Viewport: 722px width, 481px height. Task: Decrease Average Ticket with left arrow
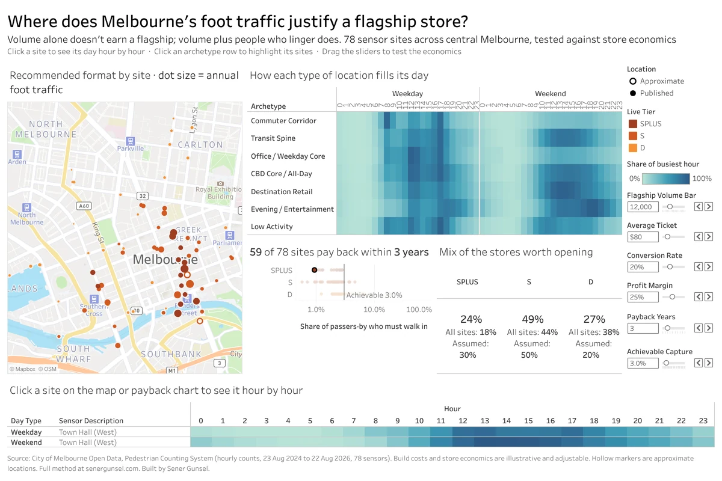(x=699, y=237)
